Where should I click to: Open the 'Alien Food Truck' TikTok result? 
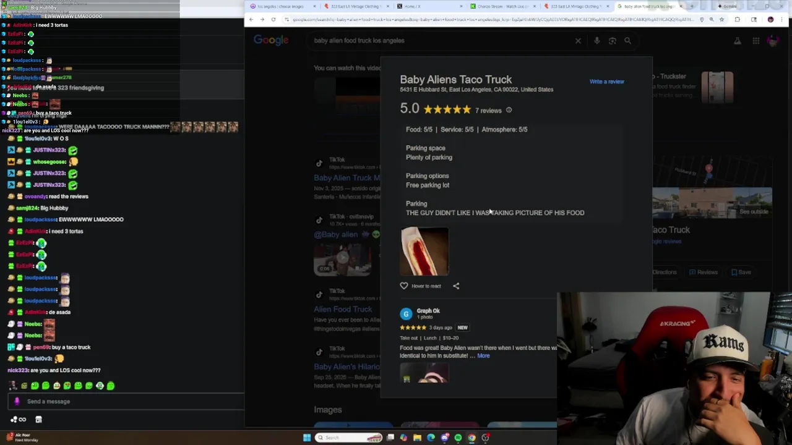click(343, 309)
